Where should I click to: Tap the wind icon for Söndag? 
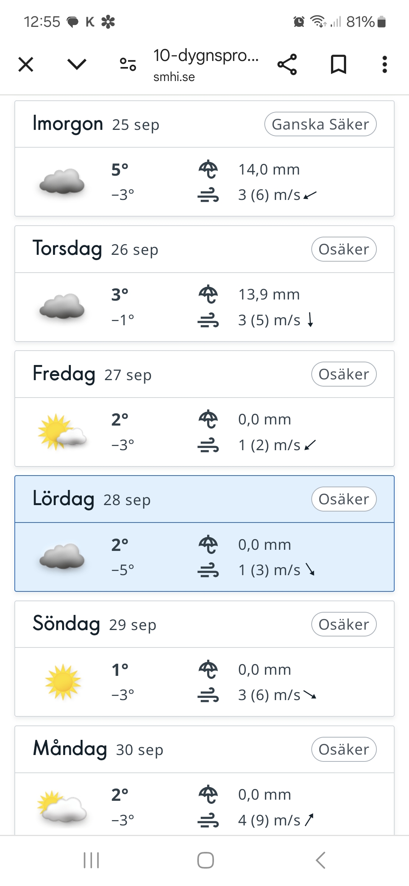click(x=208, y=695)
